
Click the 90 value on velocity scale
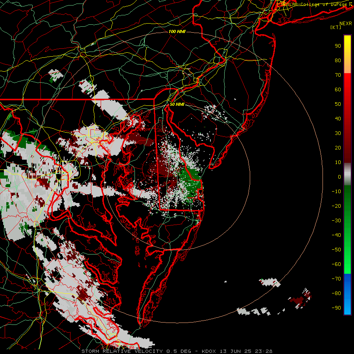pos(338,46)
